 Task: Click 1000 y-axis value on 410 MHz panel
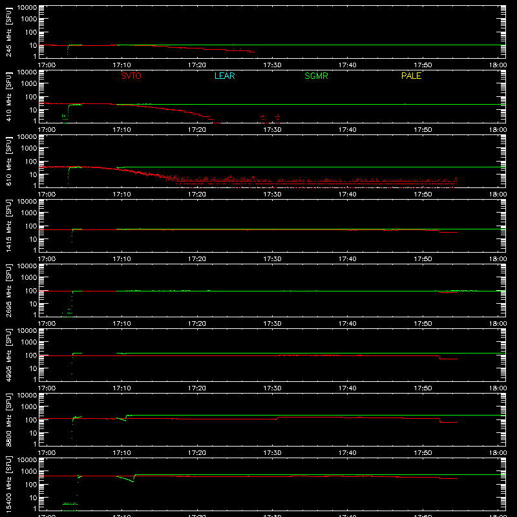tap(29, 83)
